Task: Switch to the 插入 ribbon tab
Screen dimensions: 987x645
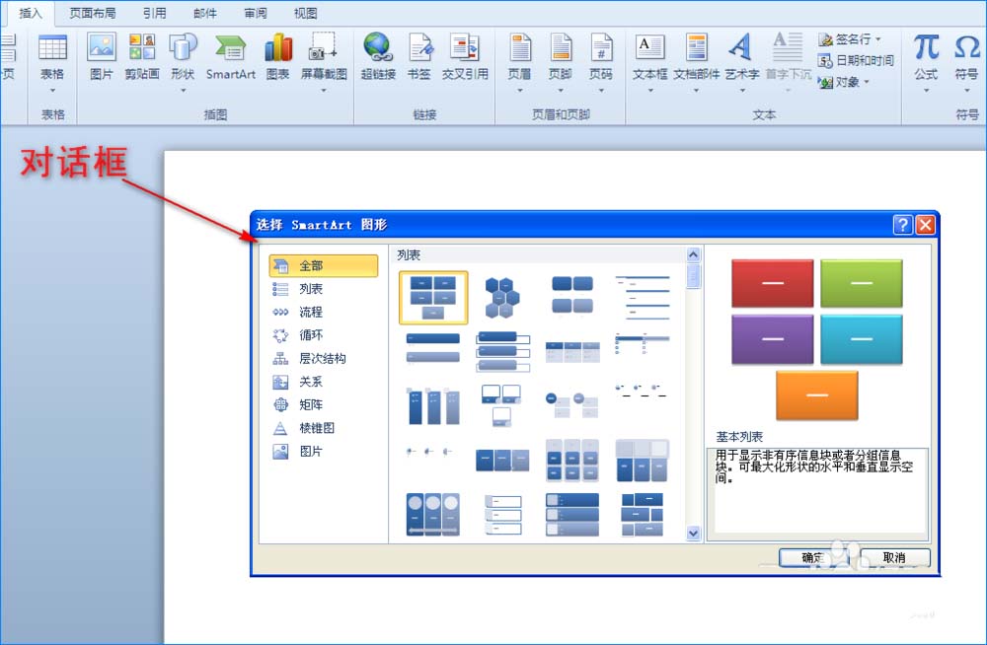Action: pos(31,13)
